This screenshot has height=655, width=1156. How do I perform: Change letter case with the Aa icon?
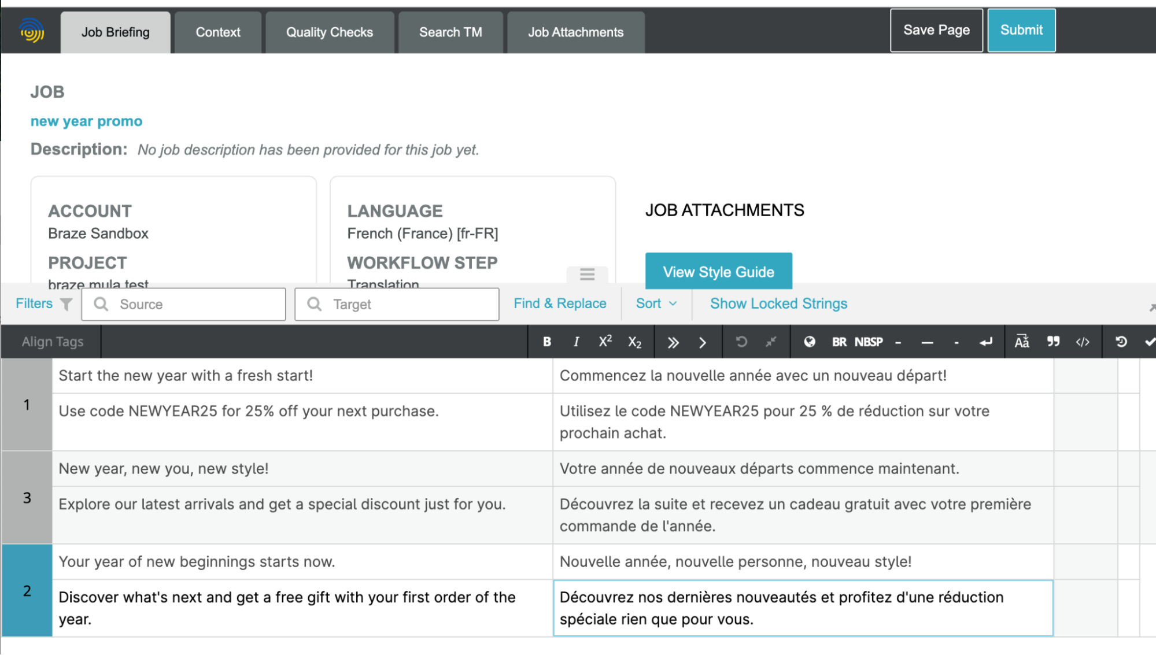[1021, 342]
